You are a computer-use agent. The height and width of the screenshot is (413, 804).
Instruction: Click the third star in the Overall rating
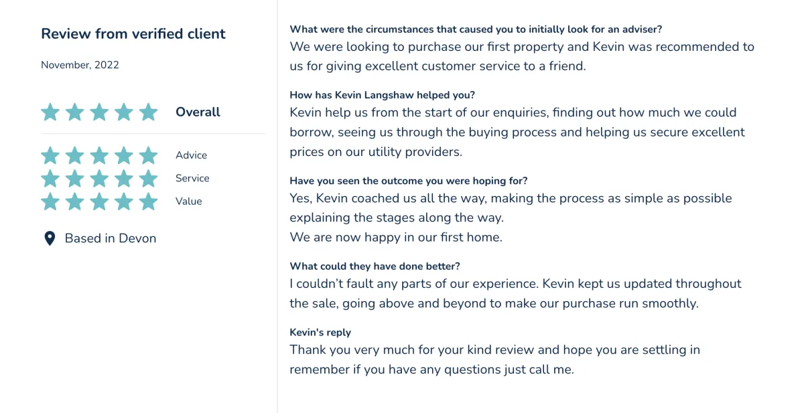[x=99, y=112]
